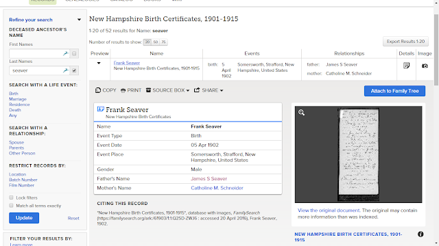Restrict records by Film Number
This screenshot has width=439, height=246.
(21, 185)
